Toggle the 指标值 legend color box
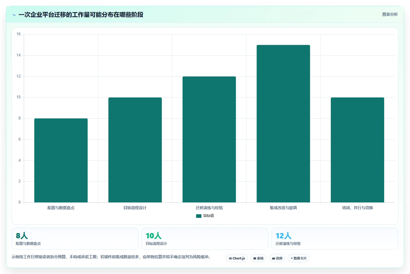Image resolution: width=410 pixels, height=274 pixels. pos(199,216)
